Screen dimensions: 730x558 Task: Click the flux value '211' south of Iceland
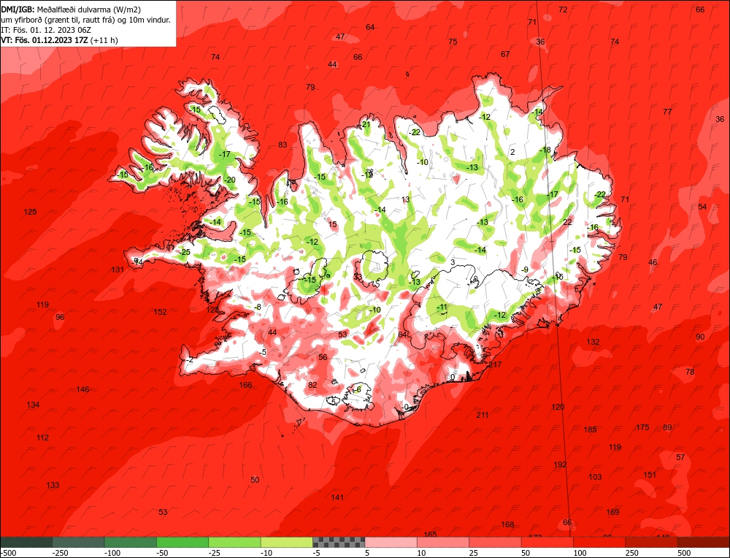483,415
